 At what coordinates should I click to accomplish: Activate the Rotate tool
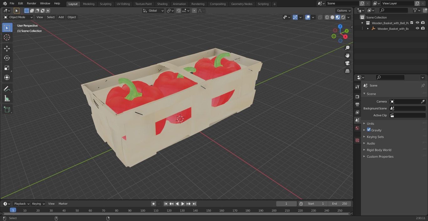7,58
